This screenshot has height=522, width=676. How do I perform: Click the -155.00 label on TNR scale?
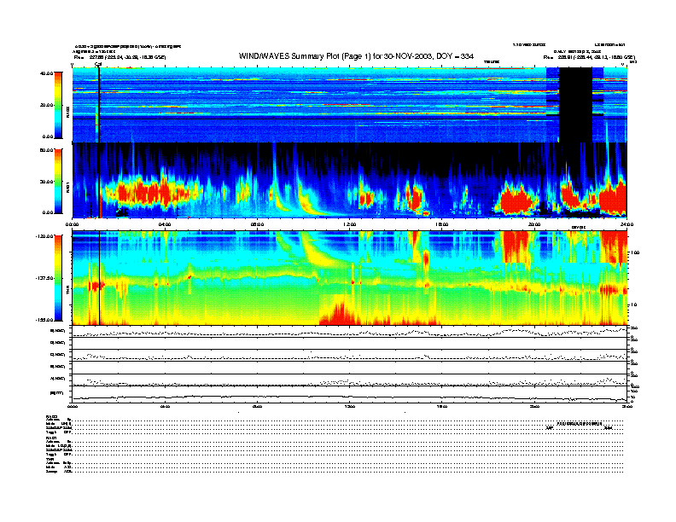coord(44,320)
